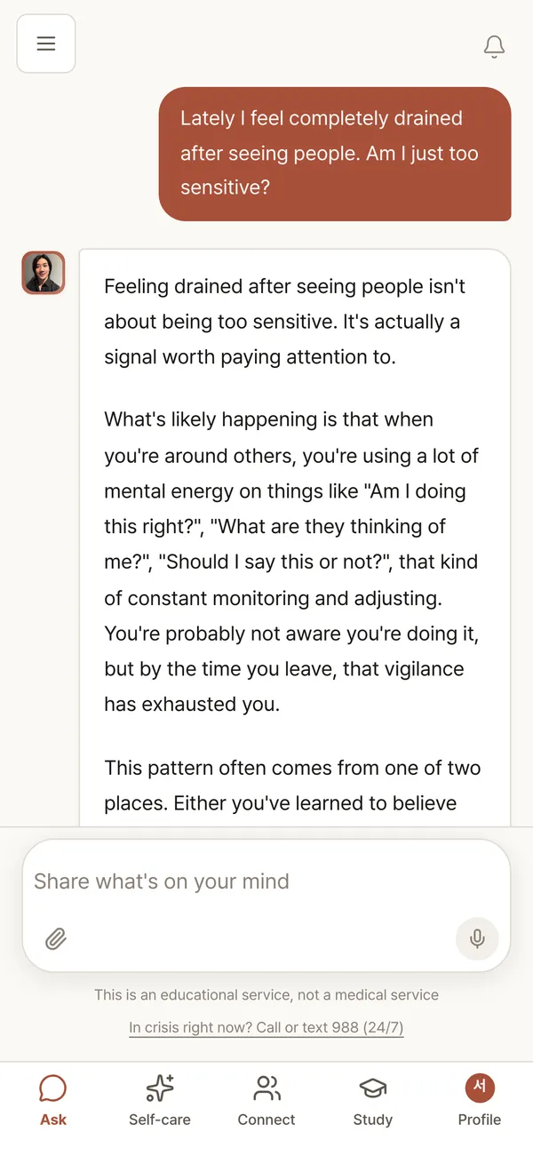533x1156 pixels.
Task: Tap the Study graduation cap icon
Action: click(373, 1088)
